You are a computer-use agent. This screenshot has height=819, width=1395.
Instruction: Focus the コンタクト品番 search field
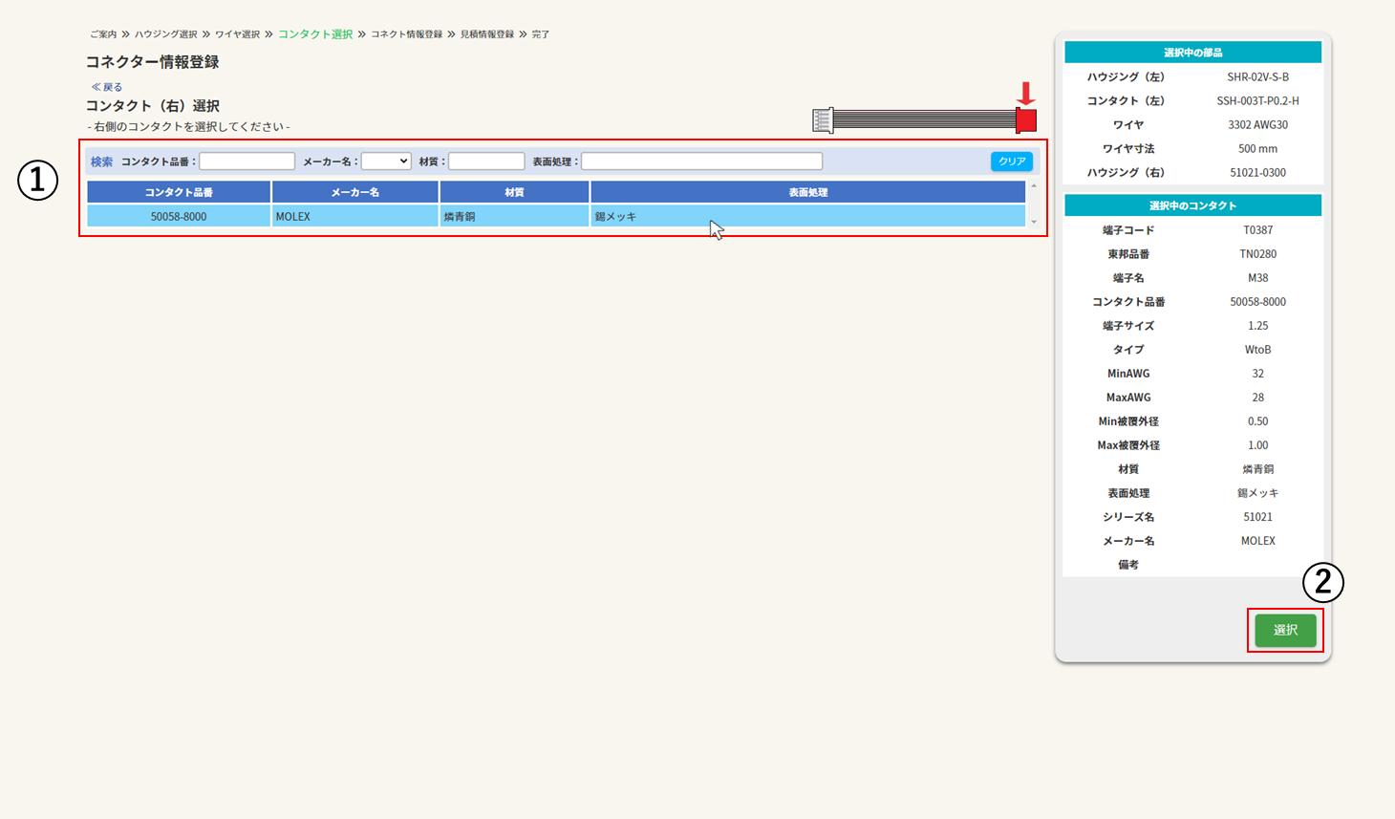pos(247,162)
